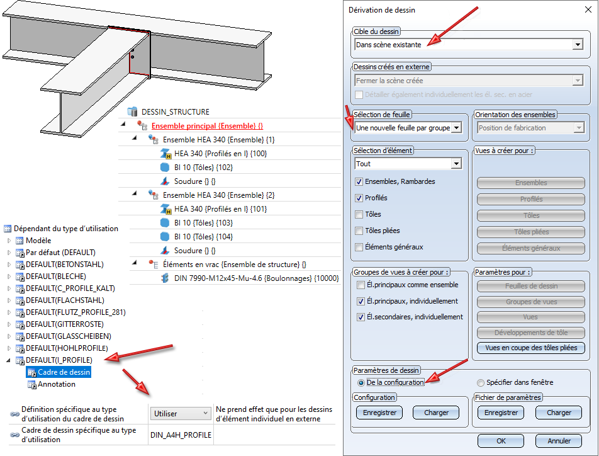Click Vues en coupe des tôles pliées
The height and width of the screenshot is (456, 599).
click(x=531, y=348)
